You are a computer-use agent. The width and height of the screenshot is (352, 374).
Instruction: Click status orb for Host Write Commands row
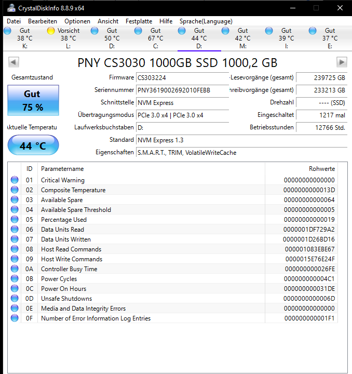pyautogui.click(x=15, y=259)
